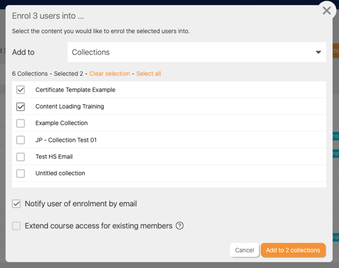Screen dimensions: 339x268
Task: Confirm with Add to 2 collections button
Action: tap(293, 250)
